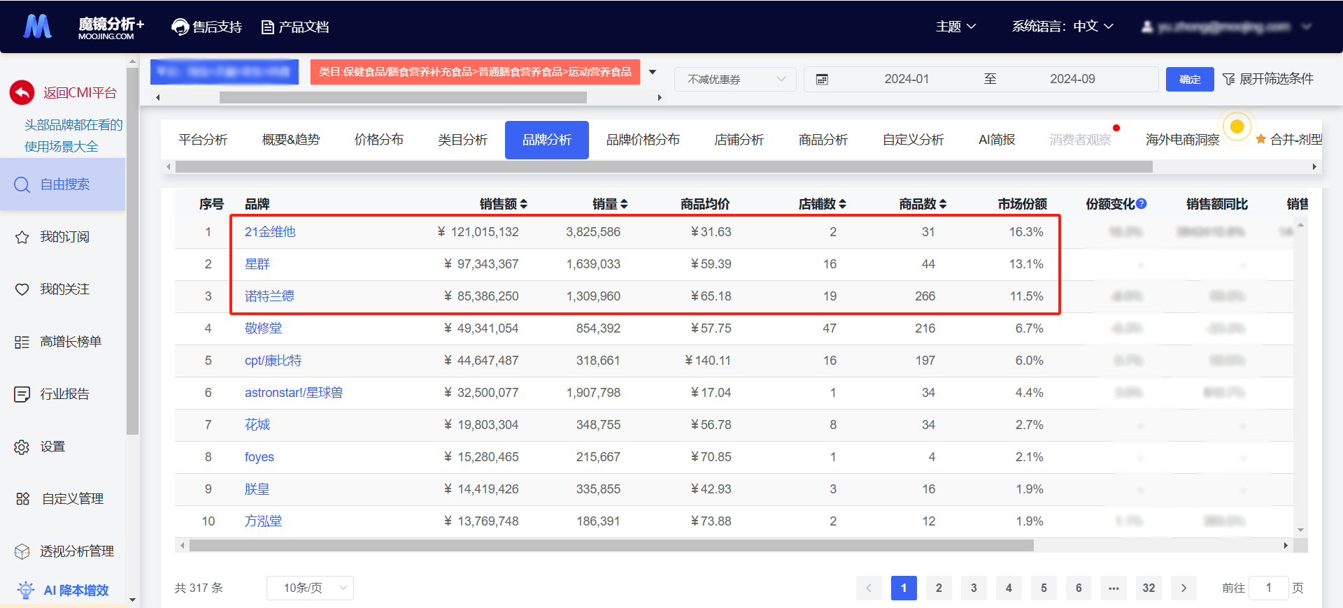This screenshot has width=1343, height=608.
Task: Click the user avatar icon
Action: (x=1147, y=27)
